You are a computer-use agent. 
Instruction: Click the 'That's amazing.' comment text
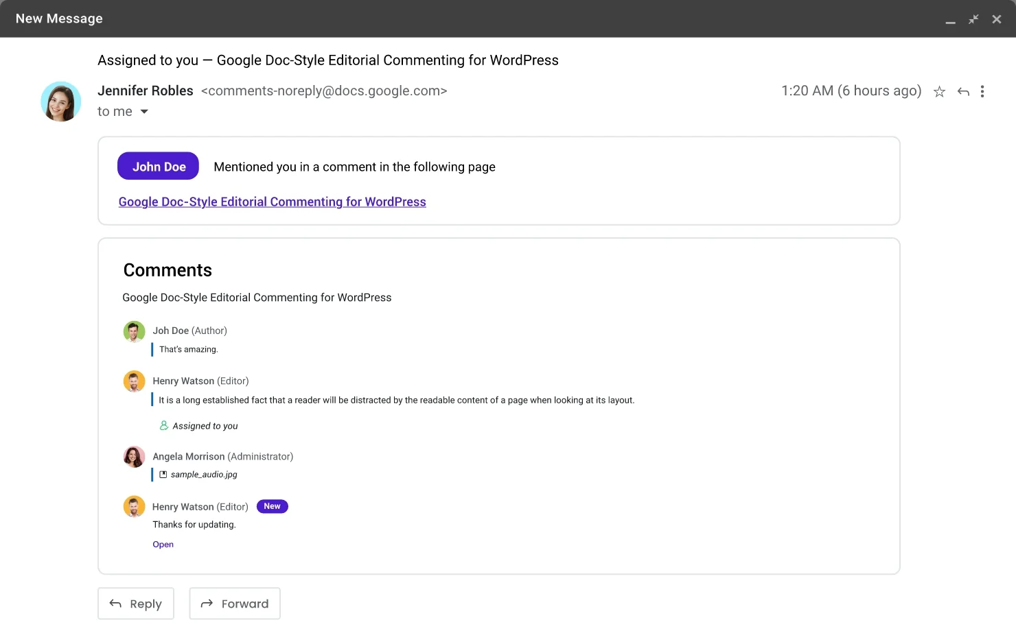click(189, 350)
